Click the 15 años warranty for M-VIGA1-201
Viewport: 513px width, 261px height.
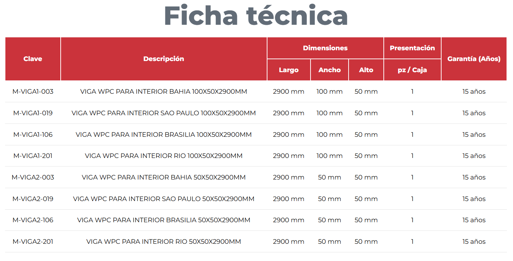[474, 156]
